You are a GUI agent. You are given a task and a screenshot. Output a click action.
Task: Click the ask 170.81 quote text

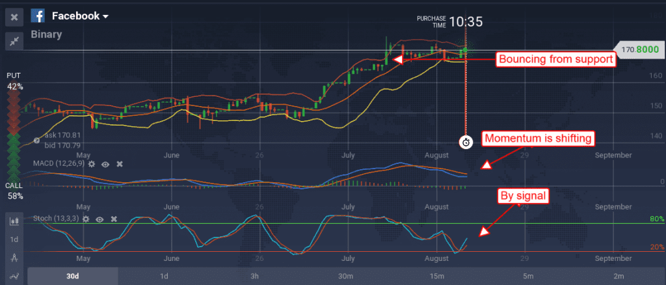pos(62,135)
